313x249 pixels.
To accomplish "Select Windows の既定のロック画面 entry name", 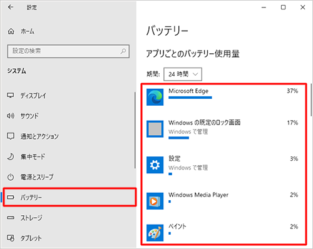I will click(205, 123).
